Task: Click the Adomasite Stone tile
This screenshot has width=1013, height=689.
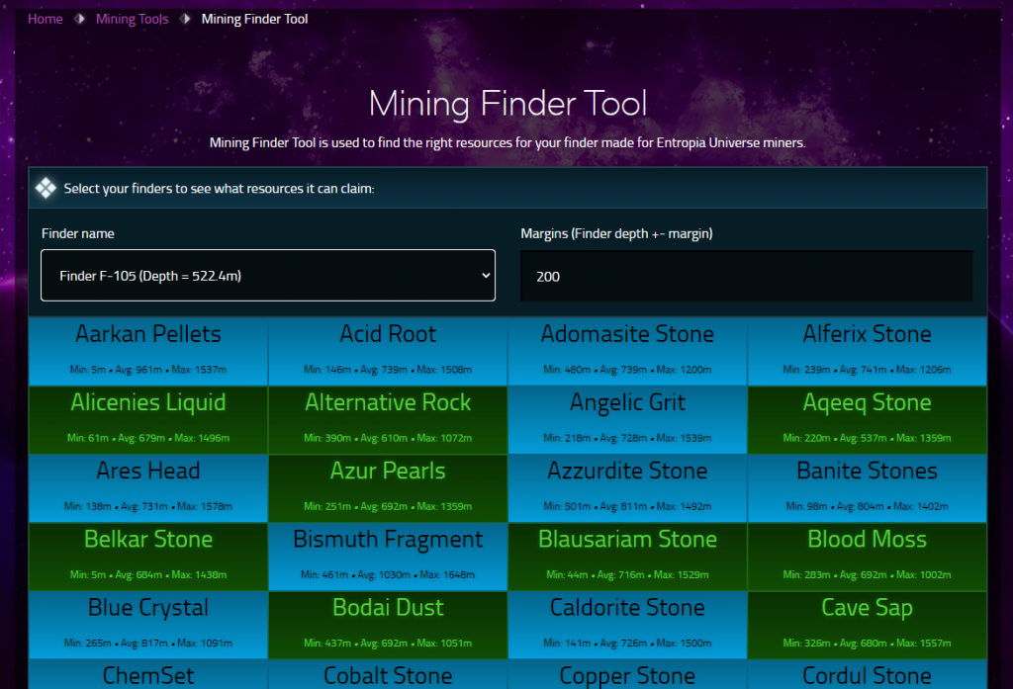Action: (x=627, y=351)
